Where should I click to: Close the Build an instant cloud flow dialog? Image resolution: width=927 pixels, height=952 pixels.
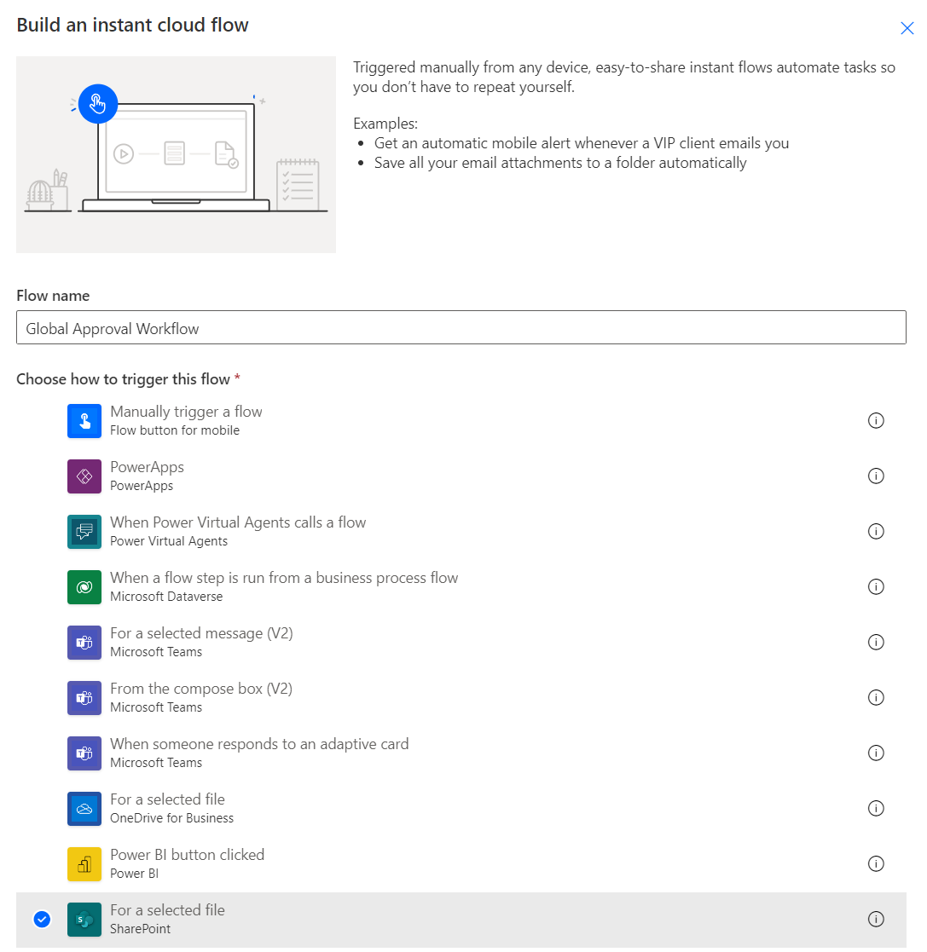[907, 28]
